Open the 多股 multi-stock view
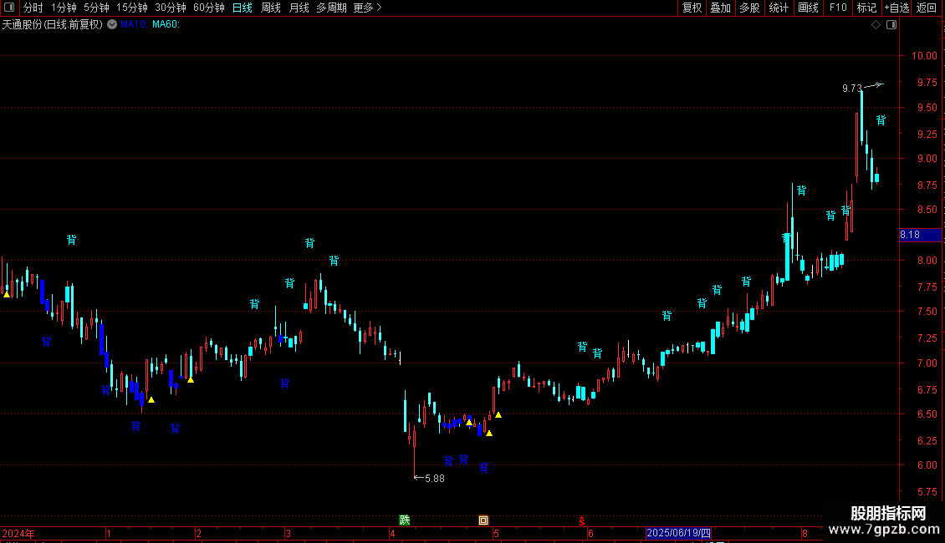Screen dimensions: 945x543 coord(749,8)
